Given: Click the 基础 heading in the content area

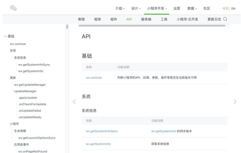Looking at the screenshot, I should (87, 56).
